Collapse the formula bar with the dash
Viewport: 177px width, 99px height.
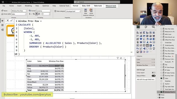tap(132, 52)
